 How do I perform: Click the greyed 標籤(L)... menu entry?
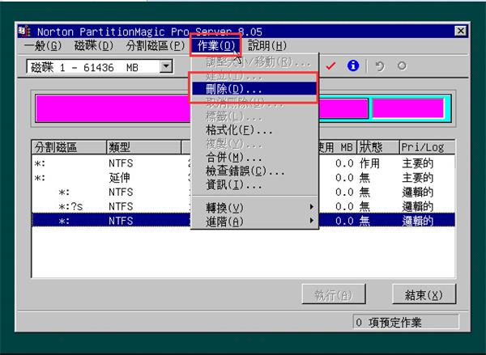click(254, 116)
